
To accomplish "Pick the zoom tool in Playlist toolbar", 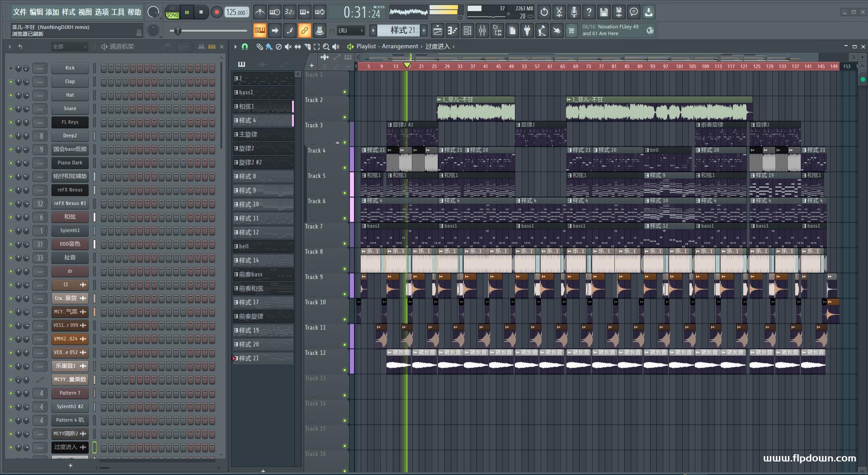I will click(x=326, y=47).
